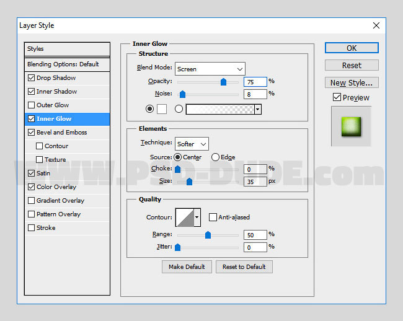Open the white glow color swatch
The image size is (403, 321).
[162, 109]
